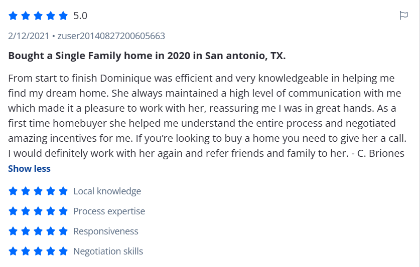Click the third star beside Process expertise
This screenshot has width=420, height=267.
38,211
